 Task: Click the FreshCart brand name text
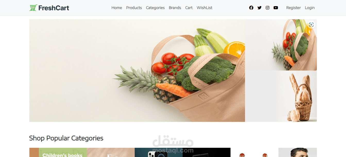tap(54, 8)
